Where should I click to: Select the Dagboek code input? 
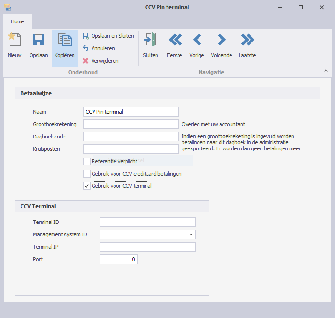click(x=131, y=137)
